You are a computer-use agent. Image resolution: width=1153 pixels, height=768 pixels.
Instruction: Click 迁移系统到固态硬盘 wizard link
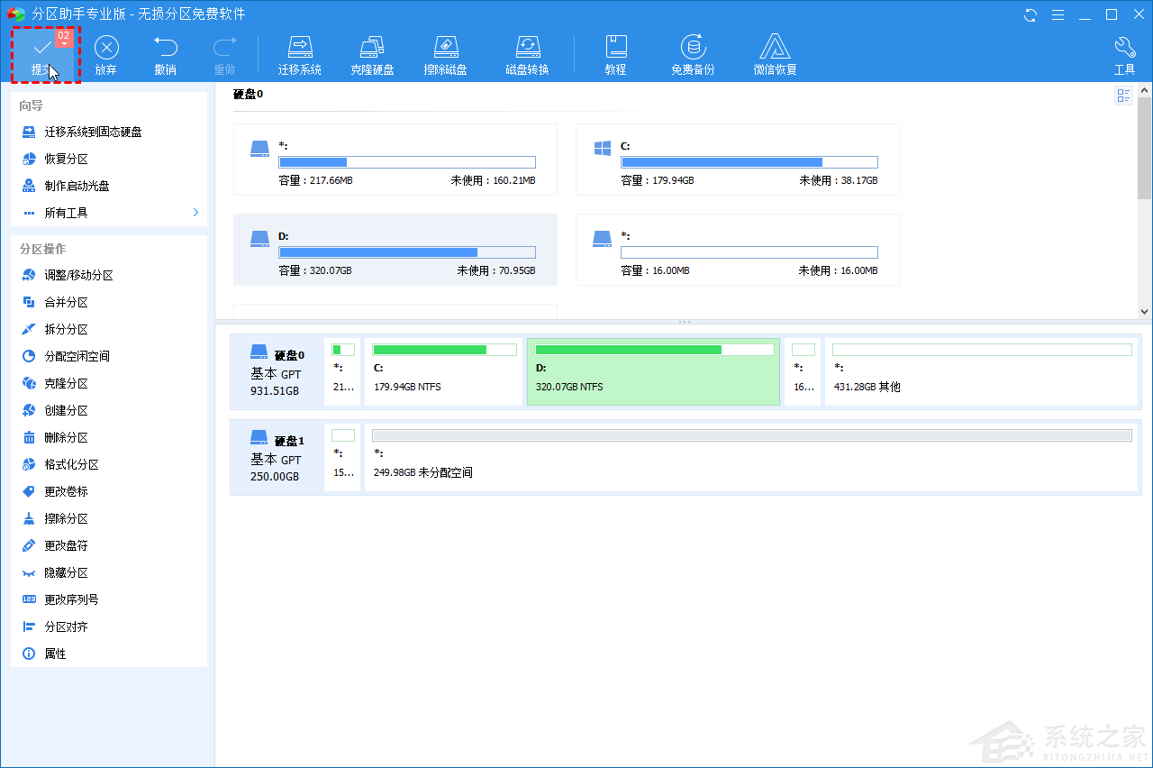pos(93,132)
